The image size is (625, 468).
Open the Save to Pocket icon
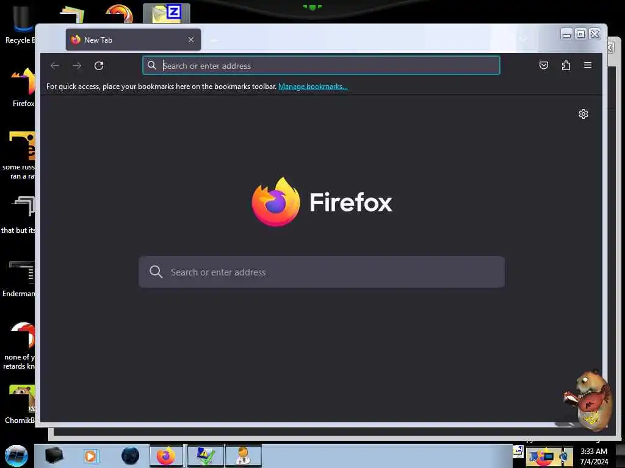point(544,65)
